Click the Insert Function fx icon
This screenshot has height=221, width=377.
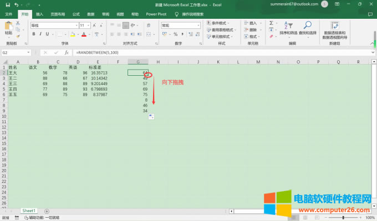pyautogui.click(x=66, y=52)
